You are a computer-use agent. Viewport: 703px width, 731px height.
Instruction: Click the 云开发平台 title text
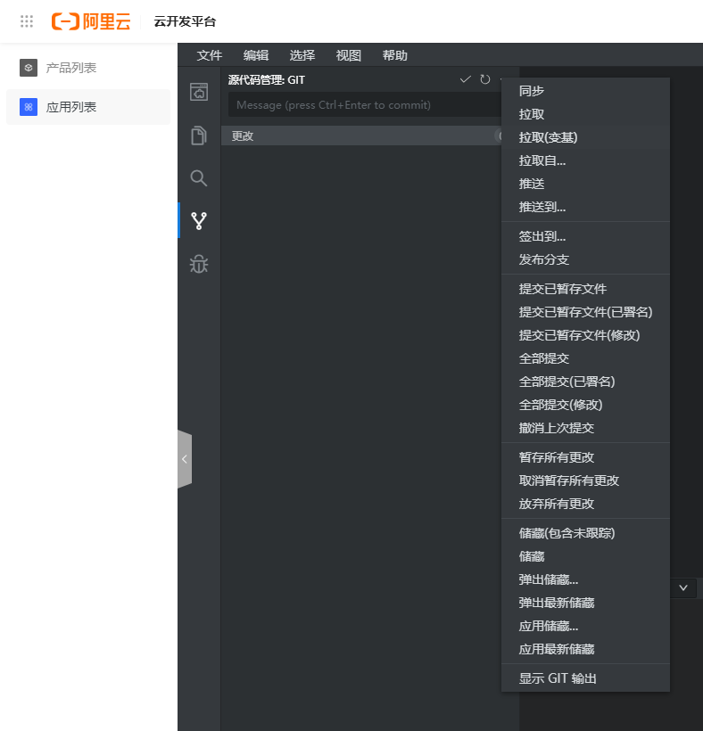[185, 21]
